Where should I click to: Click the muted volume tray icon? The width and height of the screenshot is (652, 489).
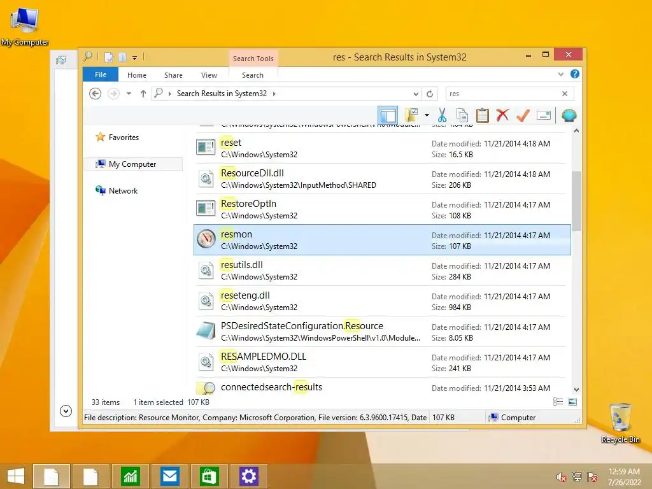(x=562, y=477)
